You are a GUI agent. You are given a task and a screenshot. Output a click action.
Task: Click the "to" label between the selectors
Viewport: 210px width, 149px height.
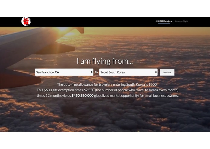(x=96, y=72)
